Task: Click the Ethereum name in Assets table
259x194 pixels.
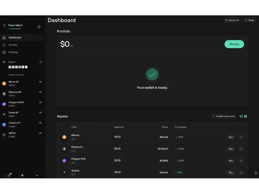Action: click(x=77, y=147)
